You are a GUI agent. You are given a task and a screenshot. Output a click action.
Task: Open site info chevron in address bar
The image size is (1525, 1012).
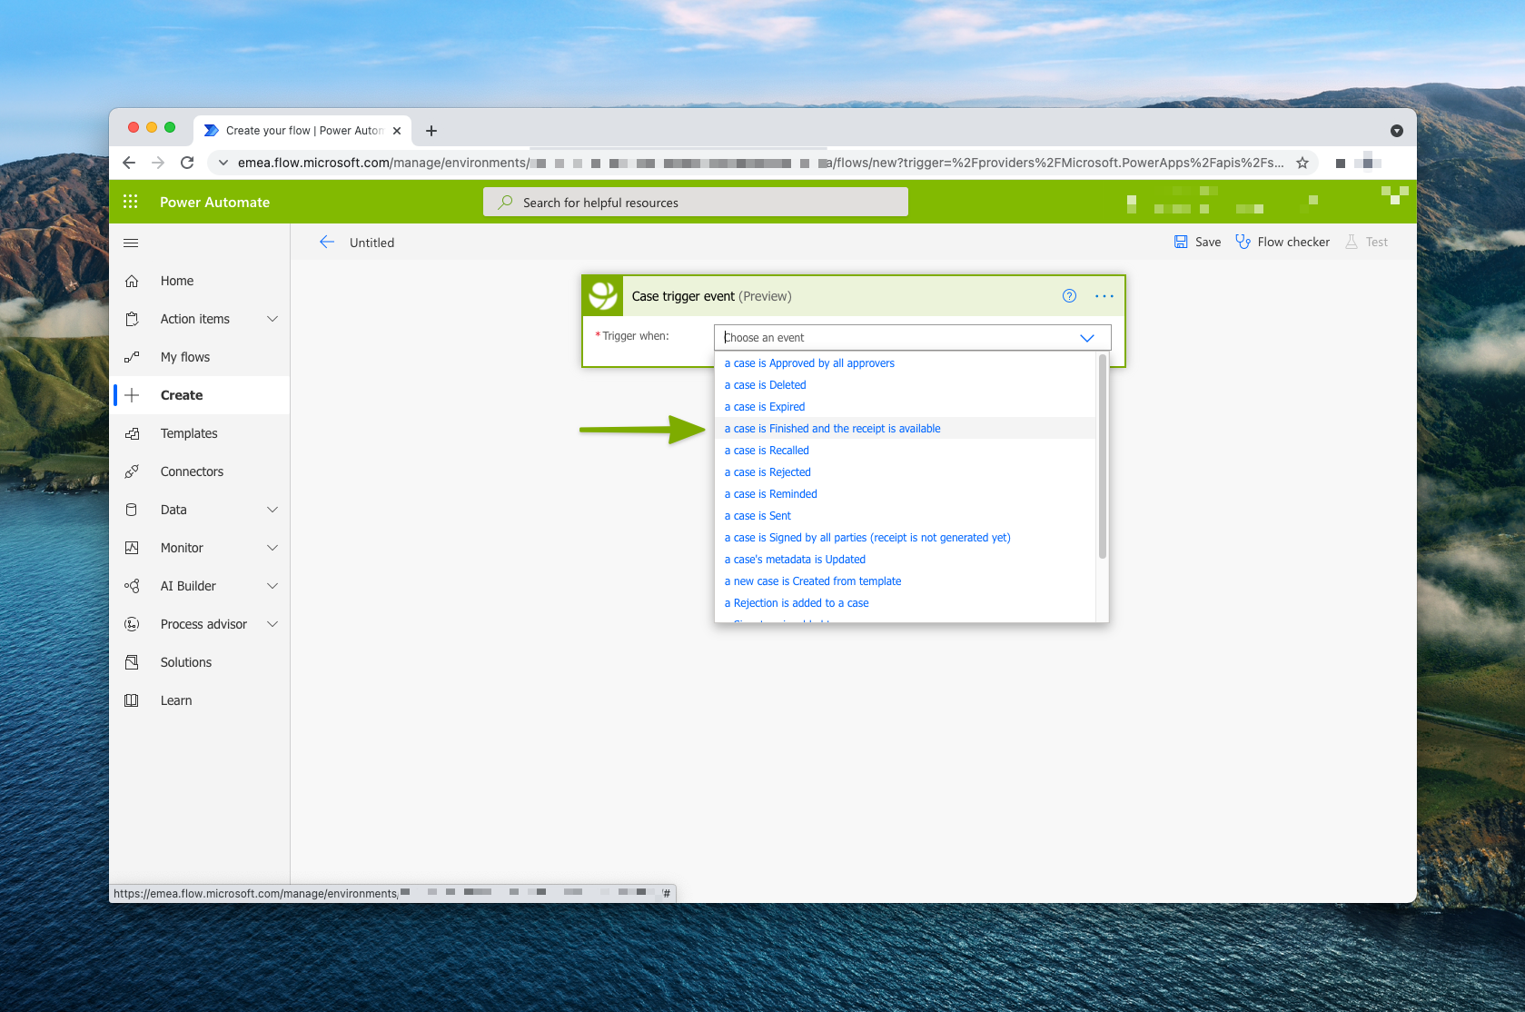click(x=223, y=163)
